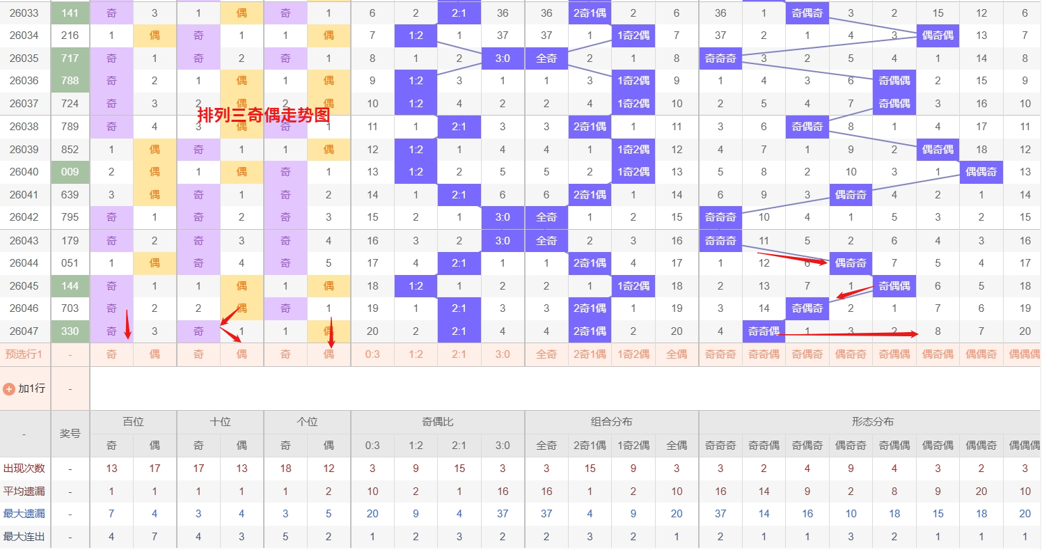The width and height of the screenshot is (1042, 550).
Task: Pick 全奇 in the 预选行1 row
Action: (546, 354)
